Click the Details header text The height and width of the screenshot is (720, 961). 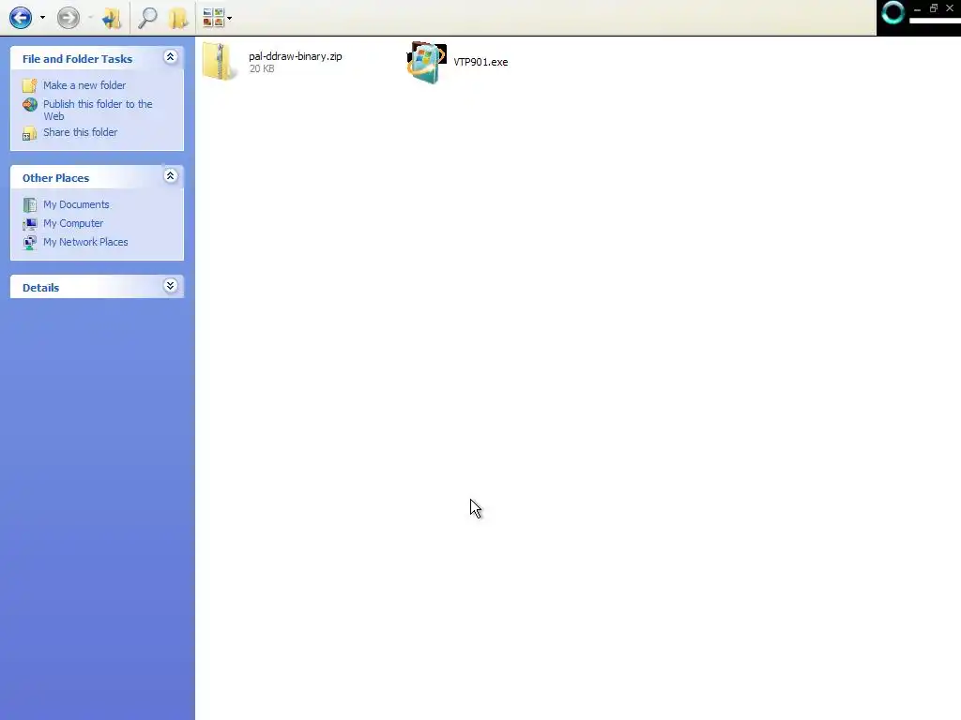click(41, 288)
